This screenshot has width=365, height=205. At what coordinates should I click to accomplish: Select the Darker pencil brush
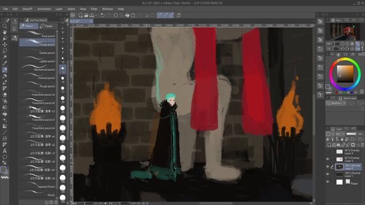pos(37,51)
